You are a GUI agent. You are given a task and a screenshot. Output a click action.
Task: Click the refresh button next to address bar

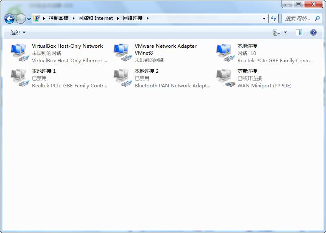(274, 18)
